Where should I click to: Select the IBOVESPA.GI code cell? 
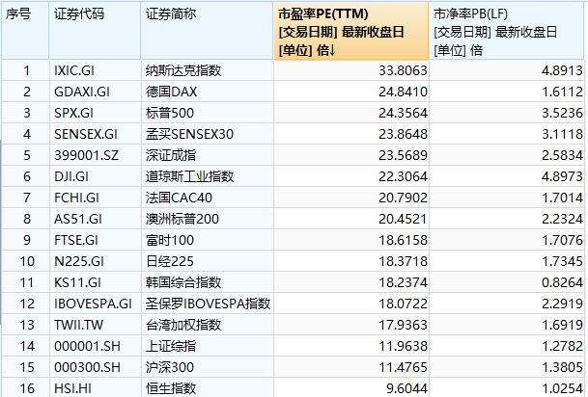[95, 304]
